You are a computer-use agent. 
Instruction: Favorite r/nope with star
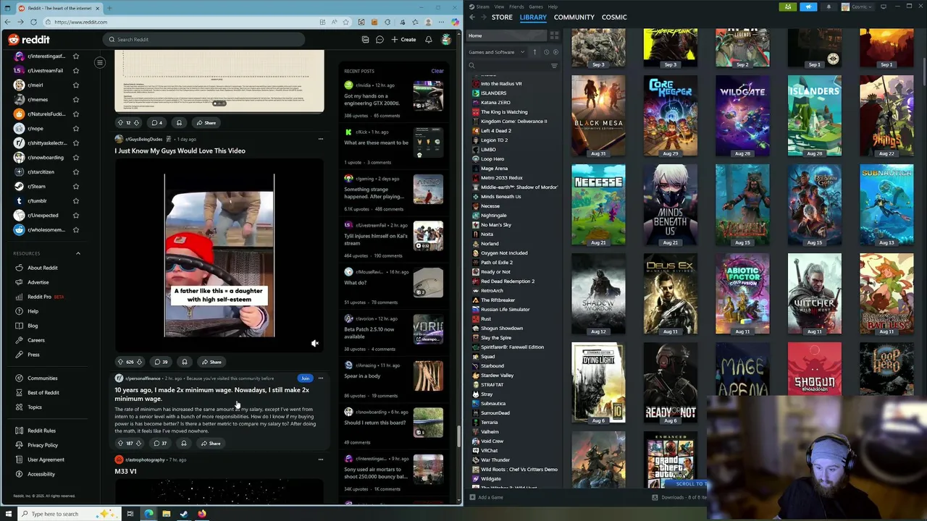coord(76,128)
